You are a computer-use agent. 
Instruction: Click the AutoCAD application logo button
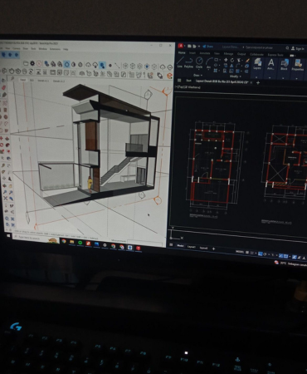tap(181, 46)
